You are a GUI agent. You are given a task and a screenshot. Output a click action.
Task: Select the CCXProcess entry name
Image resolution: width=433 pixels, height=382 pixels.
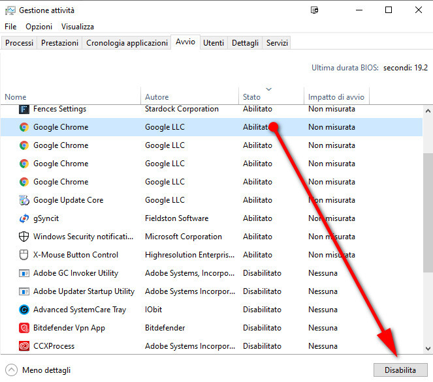54,346
